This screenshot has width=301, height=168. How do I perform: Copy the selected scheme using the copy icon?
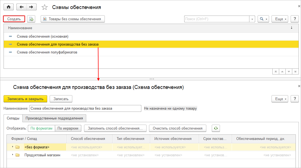[x=31, y=19]
